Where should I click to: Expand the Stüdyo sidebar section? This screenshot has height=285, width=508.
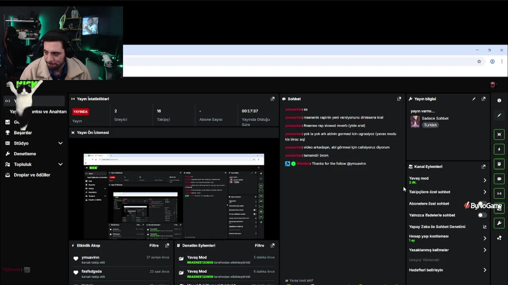click(x=60, y=143)
